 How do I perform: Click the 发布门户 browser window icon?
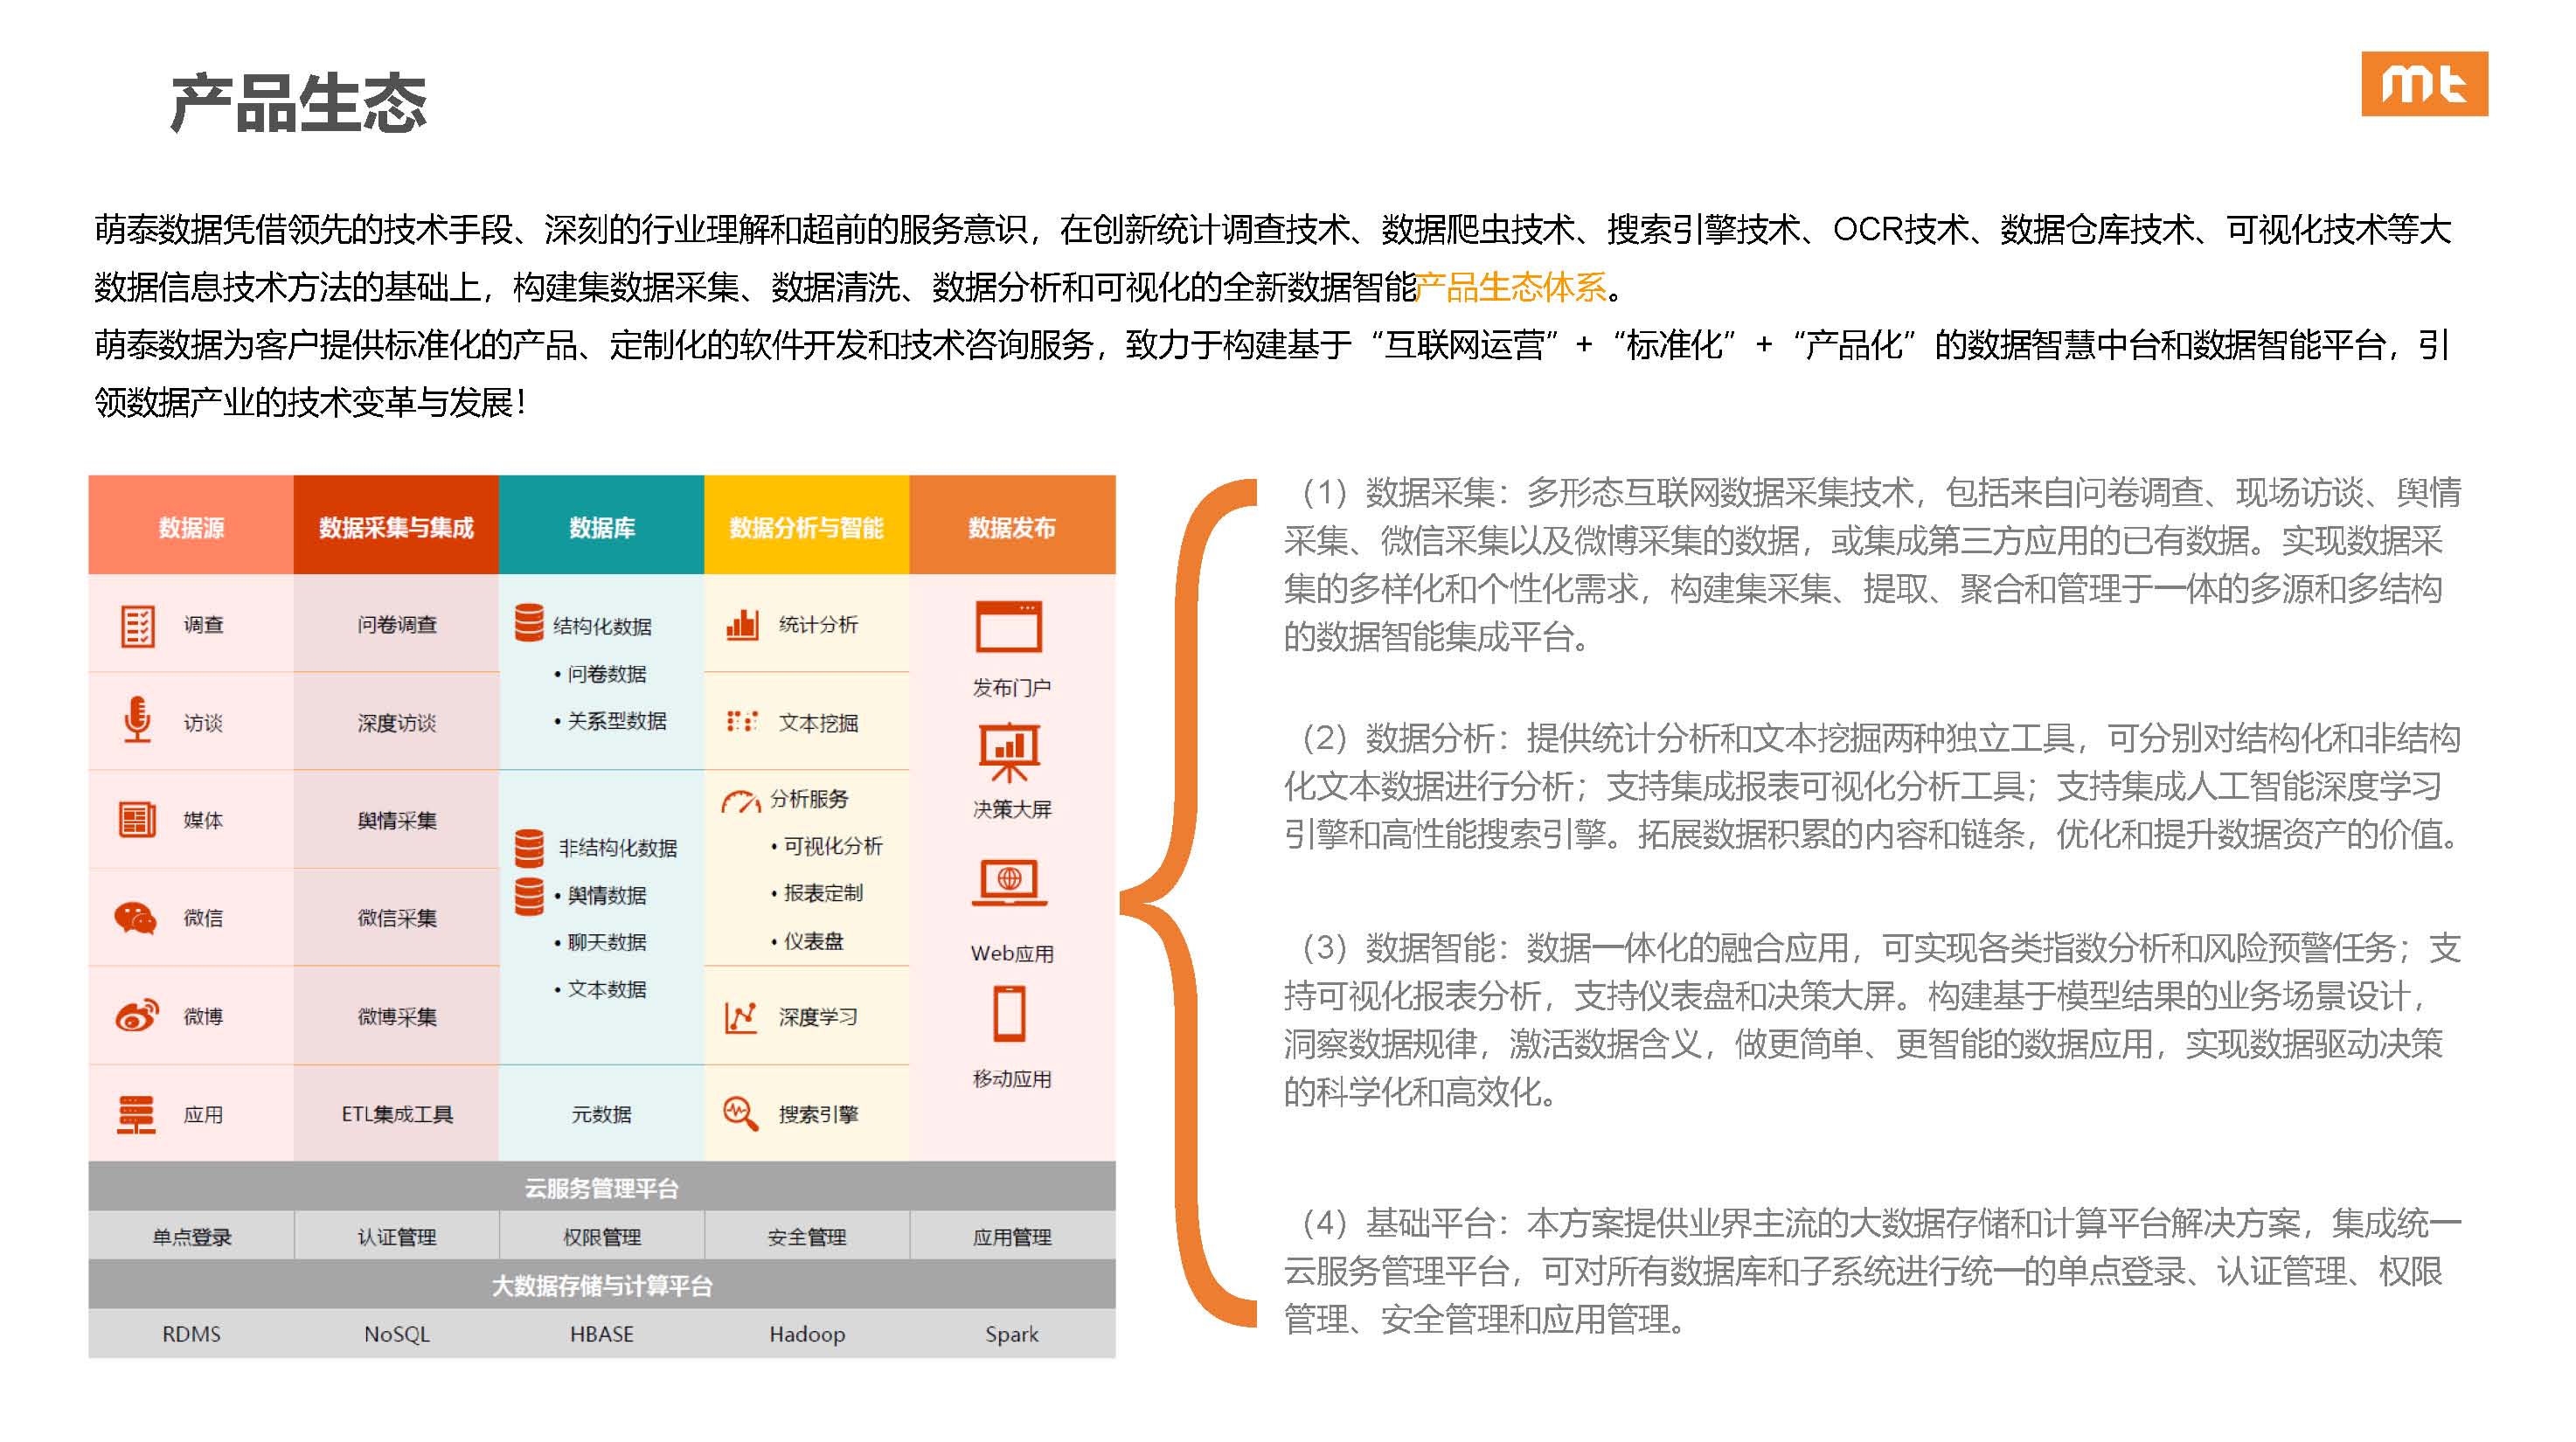point(1008,627)
